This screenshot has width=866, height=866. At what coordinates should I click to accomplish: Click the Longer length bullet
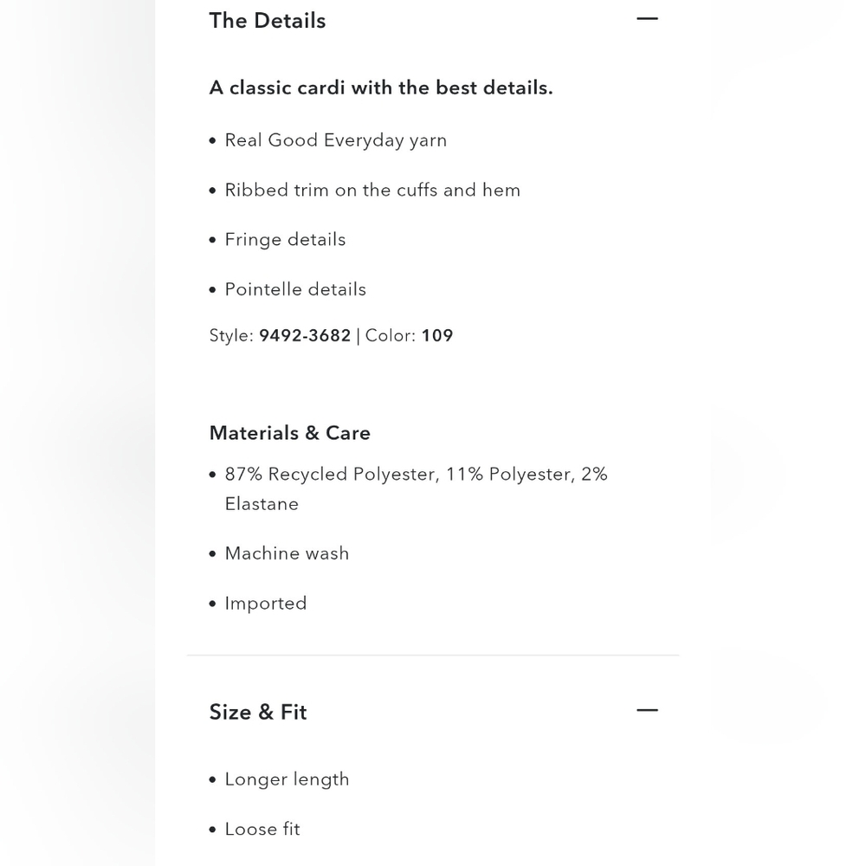click(x=287, y=779)
